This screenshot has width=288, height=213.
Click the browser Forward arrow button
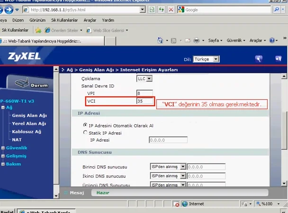click(x=9, y=10)
